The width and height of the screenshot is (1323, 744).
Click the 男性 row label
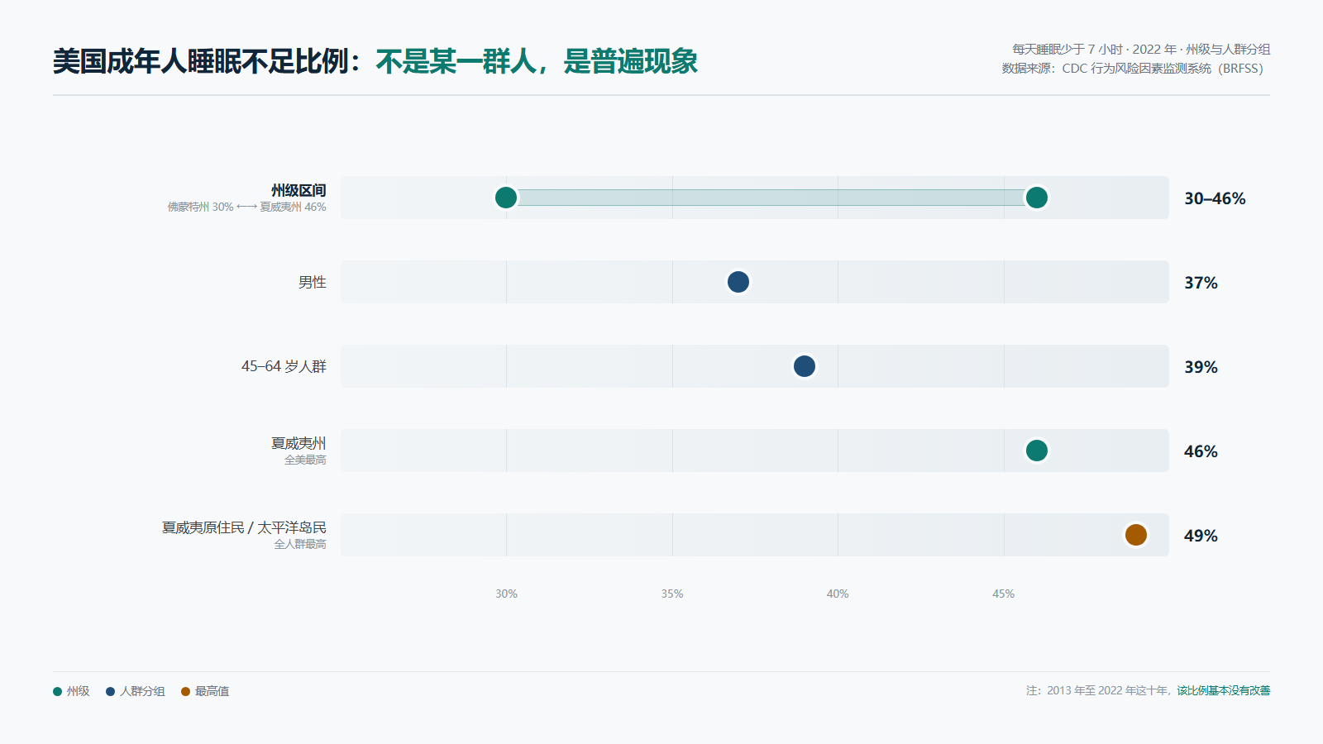click(313, 282)
